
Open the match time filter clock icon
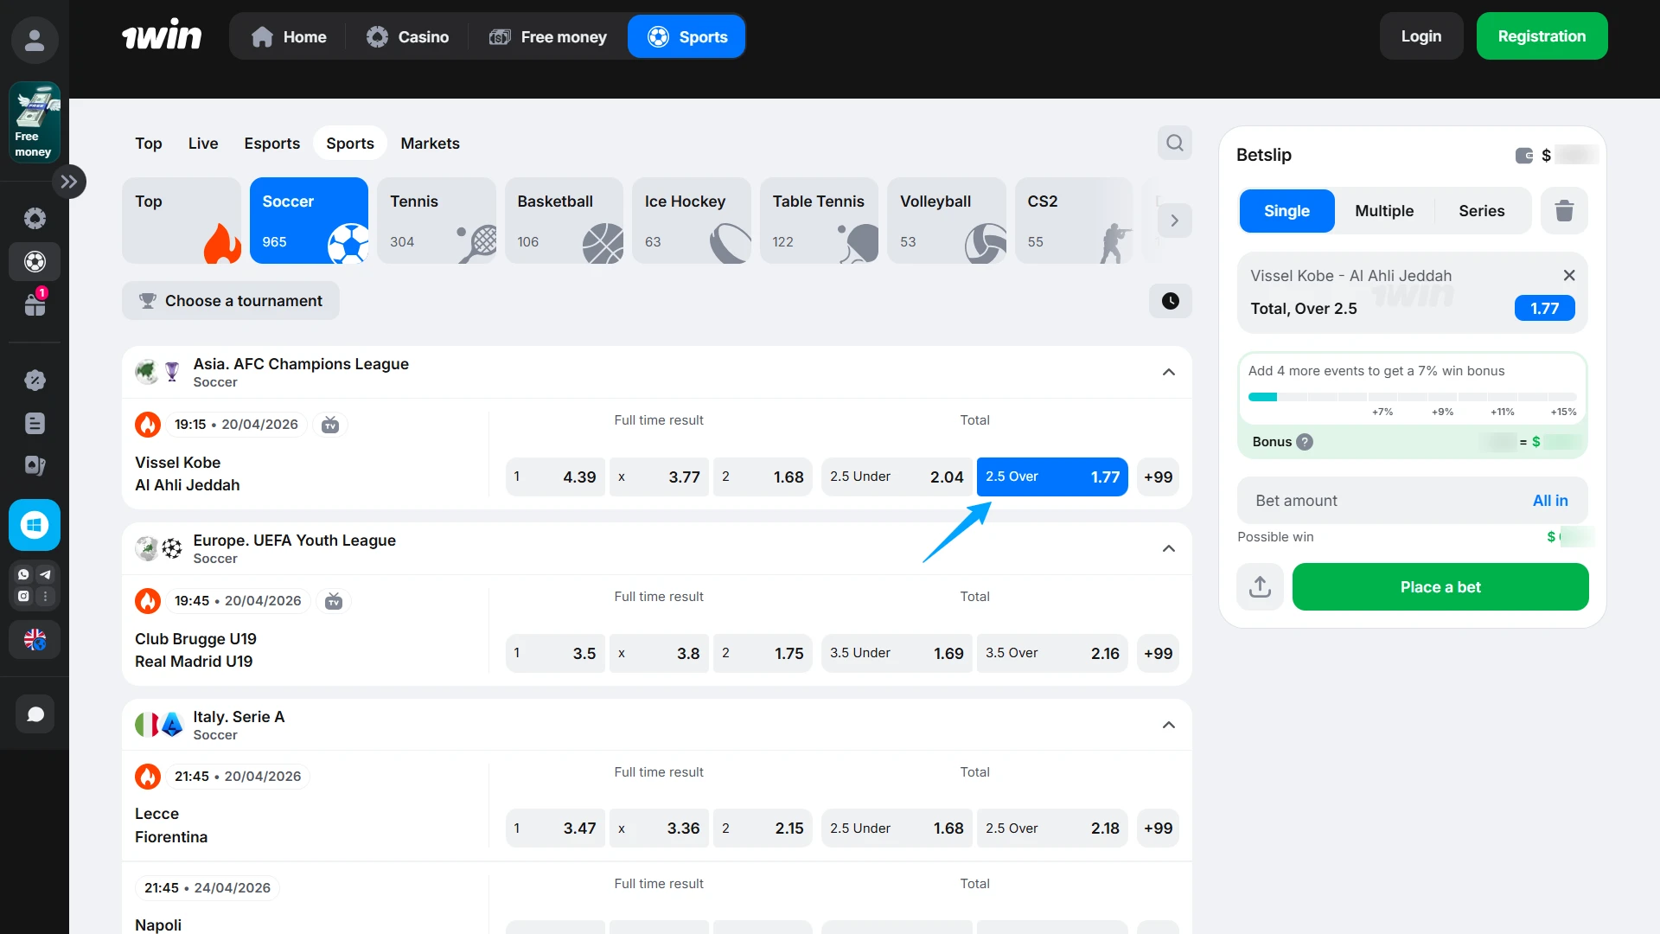[x=1169, y=301]
